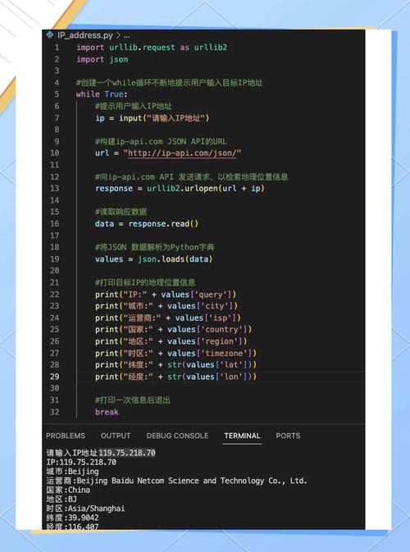Click the 'import json' line

pos(102,59)
